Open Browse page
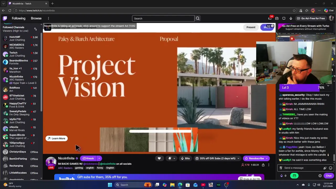 [36, 18]
